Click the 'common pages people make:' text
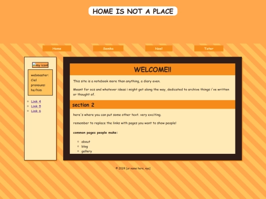This screenshot has width=266, height=199. point(96,133)
